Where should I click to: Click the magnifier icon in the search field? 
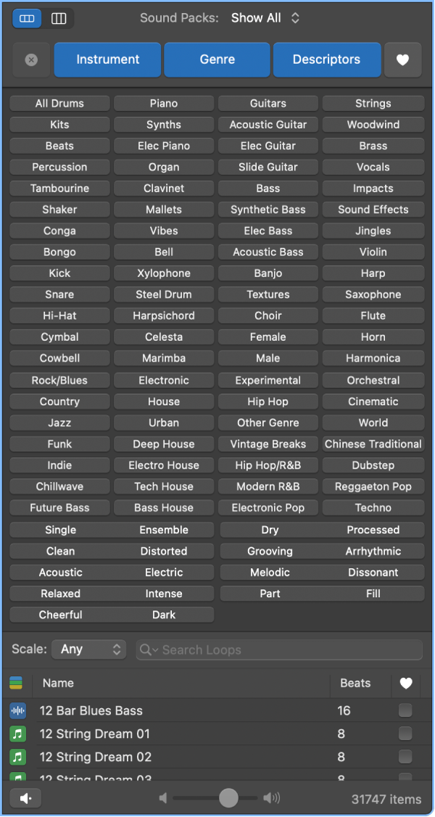click(148, 650)
